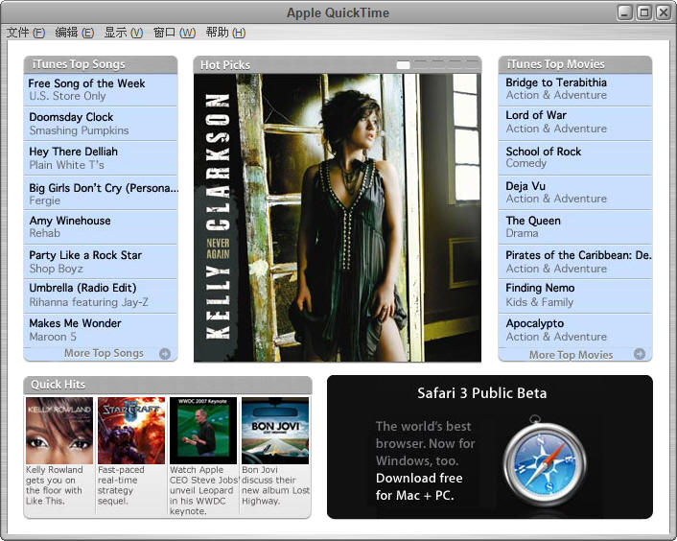Select fourth Hot Picks page indicator
Viewport: 677px width, 541px height.
(x=455, y=65)
